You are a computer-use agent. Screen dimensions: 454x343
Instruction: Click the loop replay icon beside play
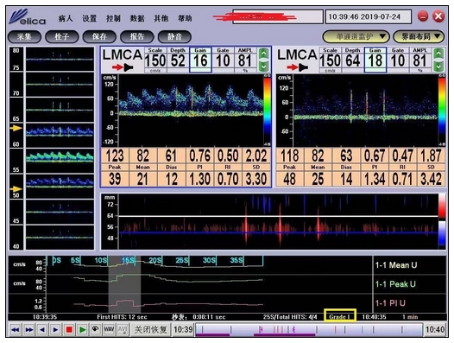(x=96, y=330)
